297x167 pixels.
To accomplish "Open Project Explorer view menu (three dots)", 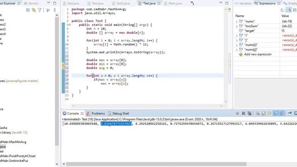I will pos(55,10).
